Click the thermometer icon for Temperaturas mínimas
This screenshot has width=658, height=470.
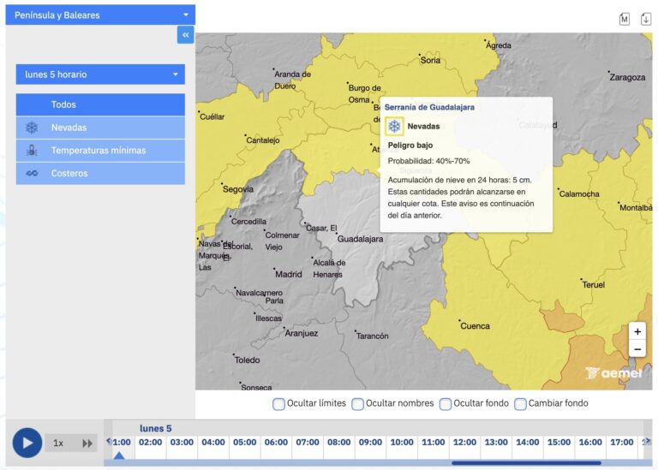click(32, 151)
